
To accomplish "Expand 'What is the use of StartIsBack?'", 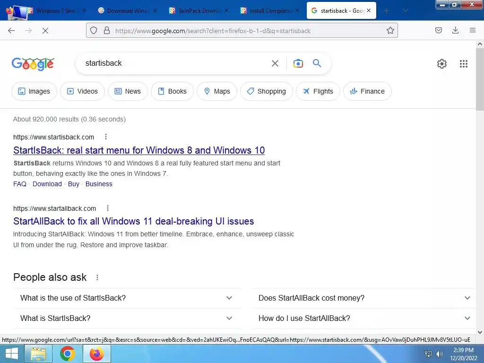I will [x=128, y=298].
